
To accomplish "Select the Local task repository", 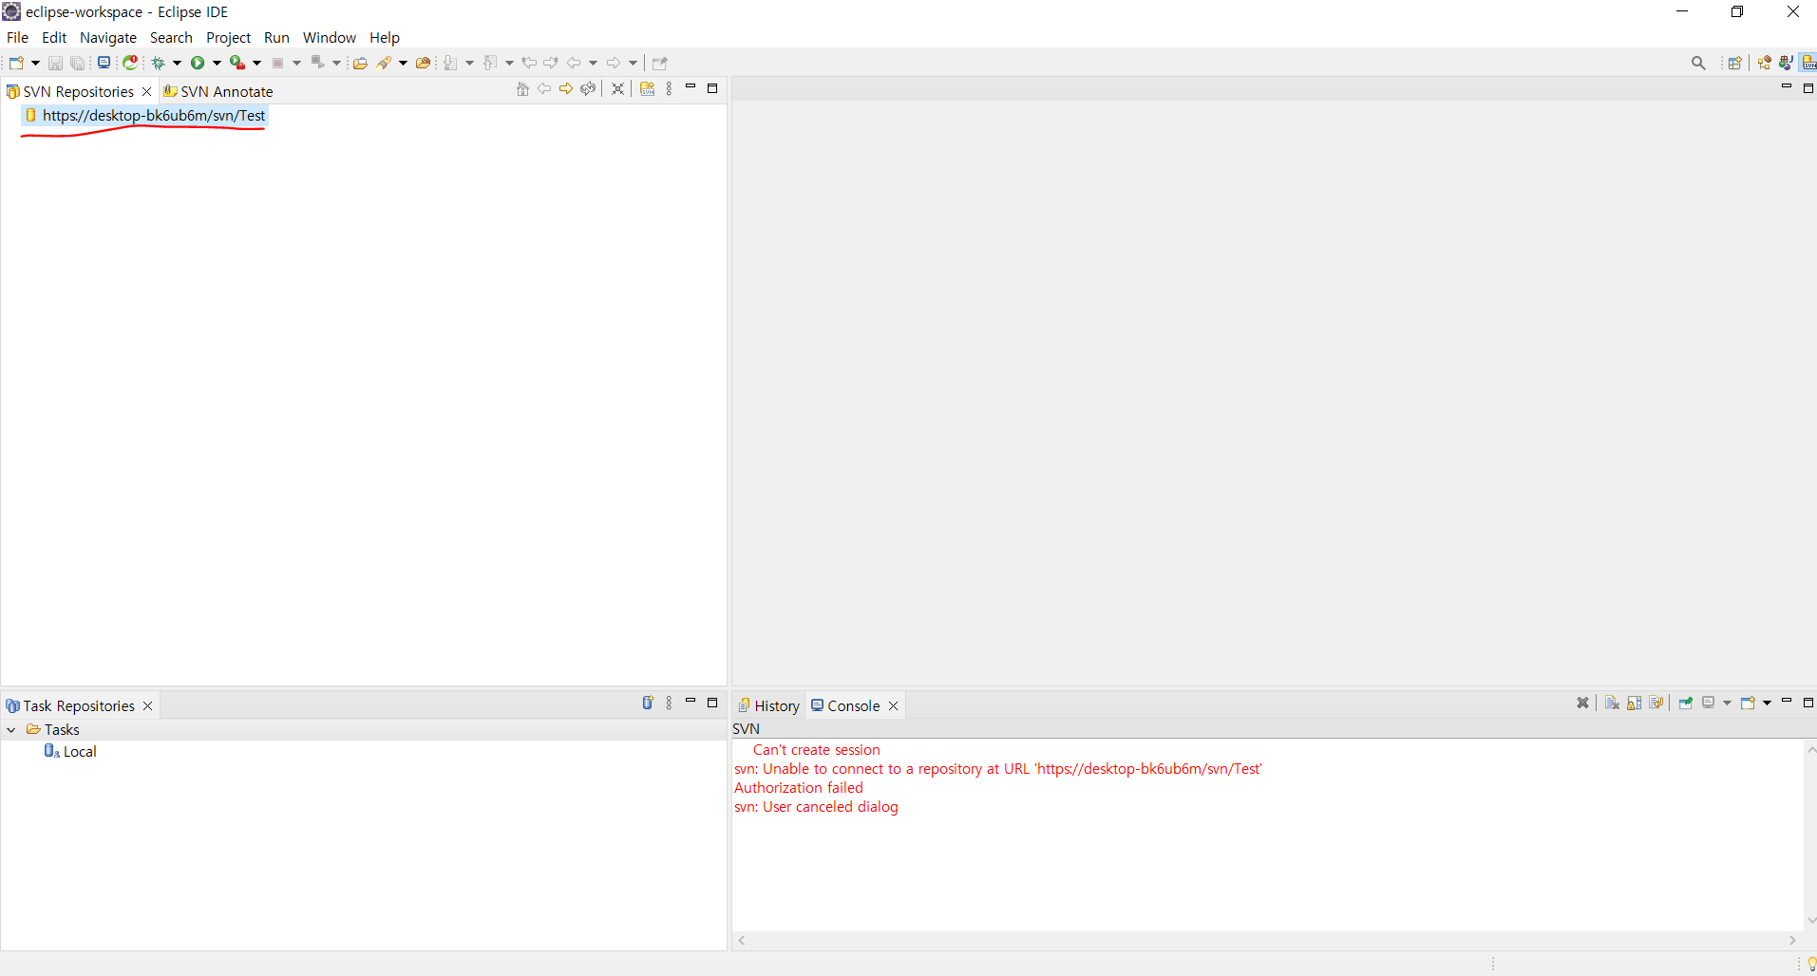I will [71, 751].
